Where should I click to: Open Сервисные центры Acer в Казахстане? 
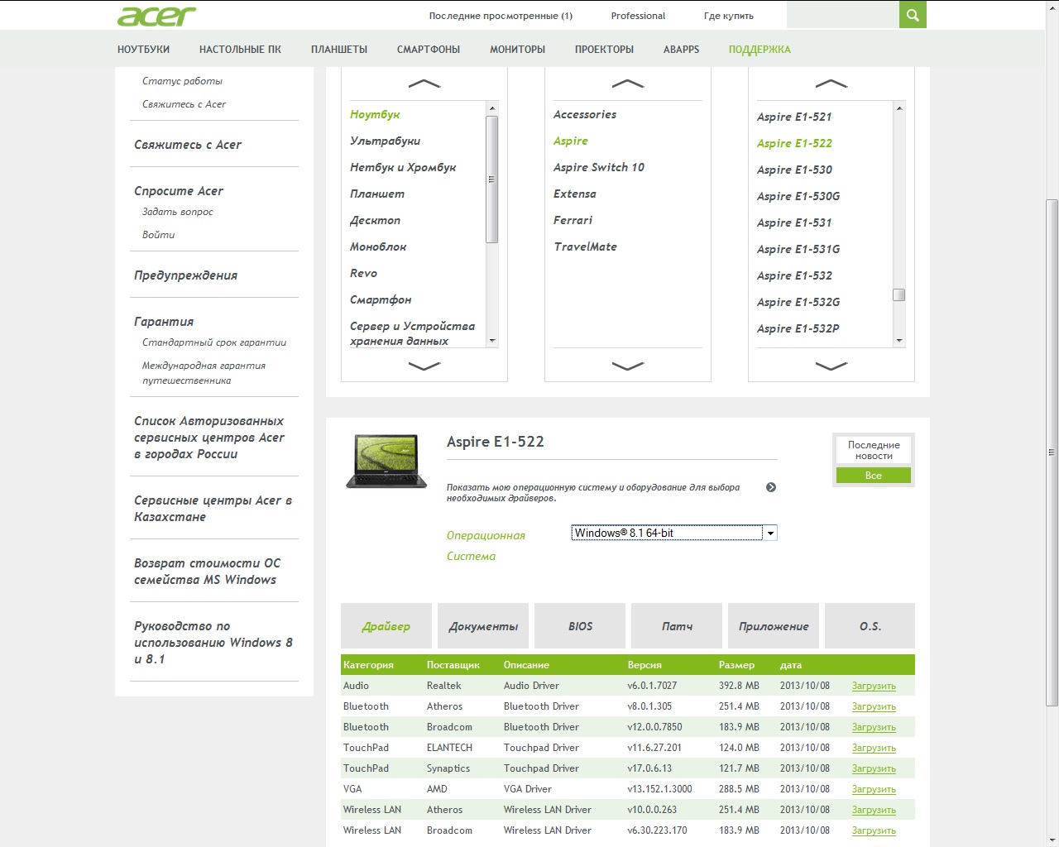(213, 509)
